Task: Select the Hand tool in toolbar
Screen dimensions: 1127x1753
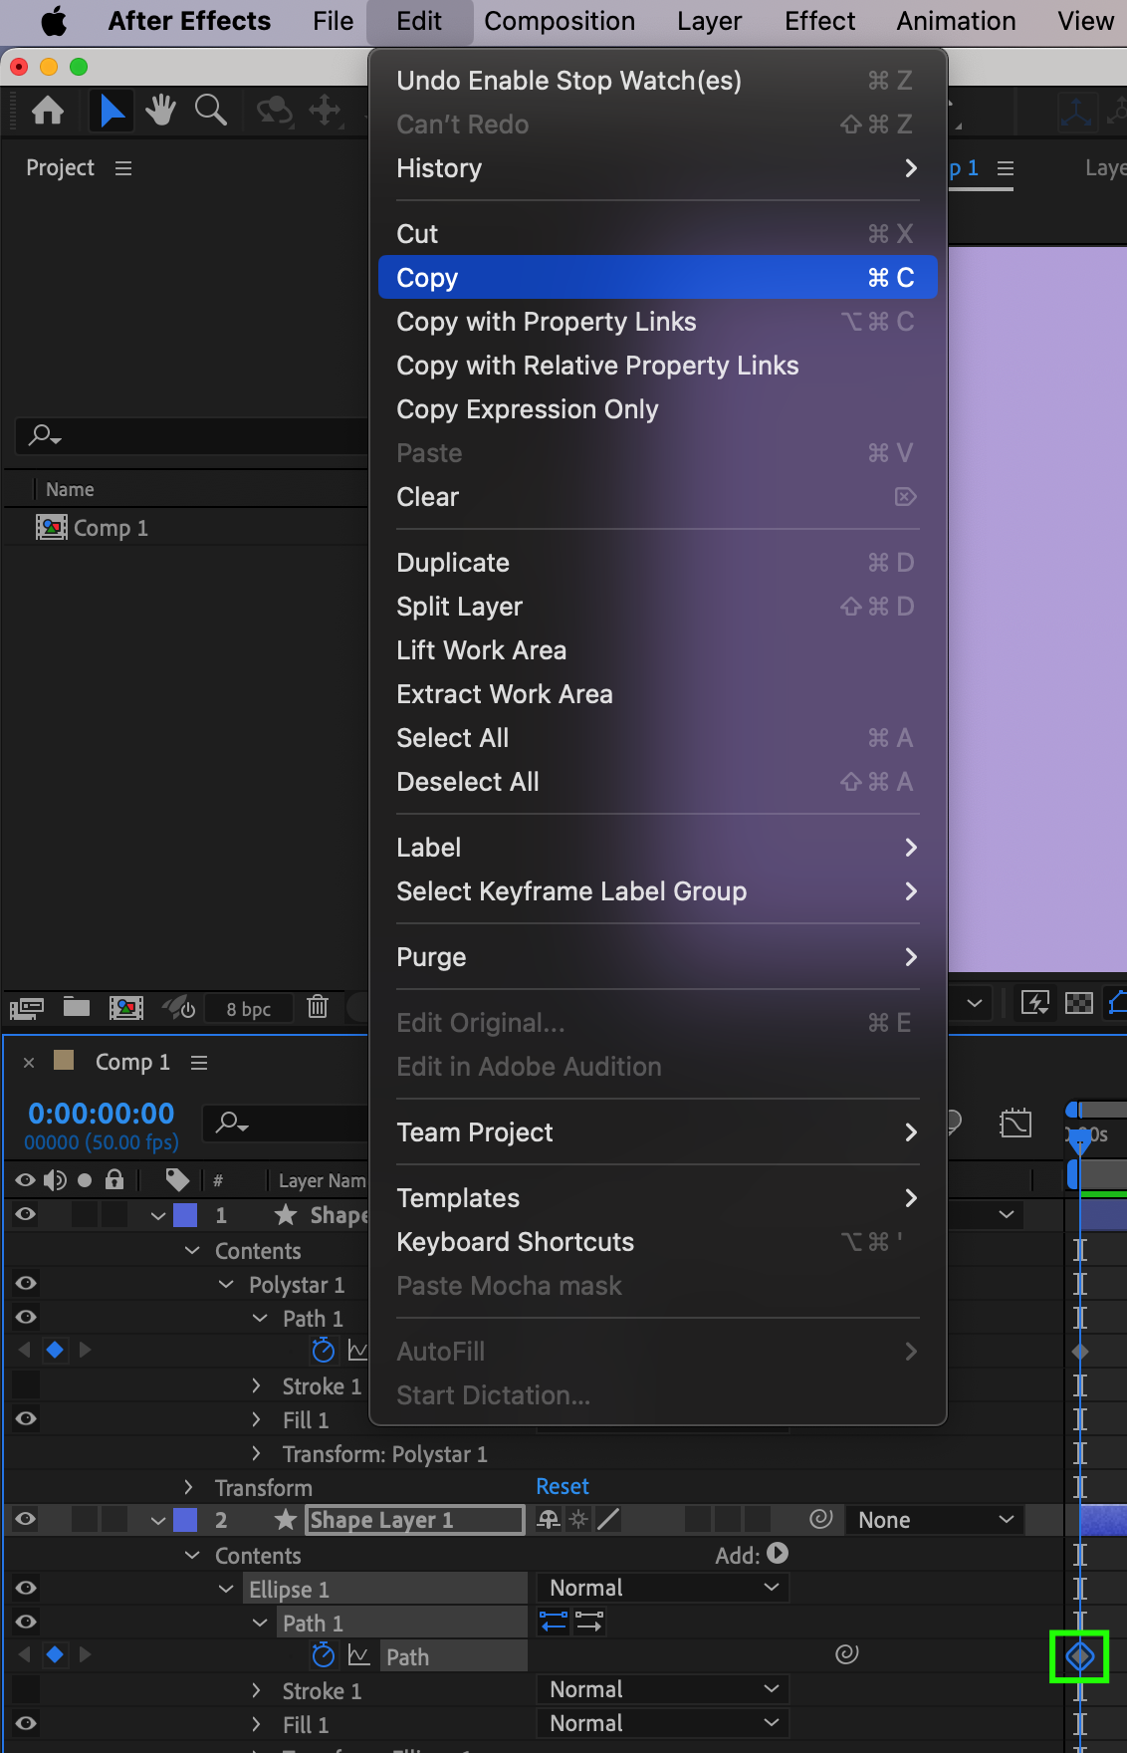Action: click(x=160, y=111)
